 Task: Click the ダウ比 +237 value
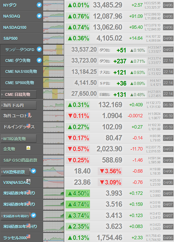(120, 61)
